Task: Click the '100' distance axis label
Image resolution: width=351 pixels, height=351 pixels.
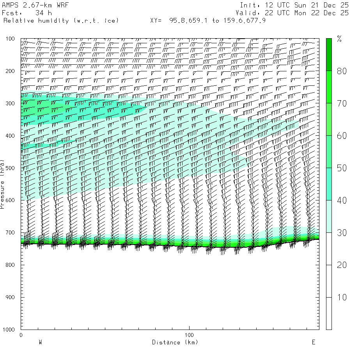Action: [x=189, y=335]
